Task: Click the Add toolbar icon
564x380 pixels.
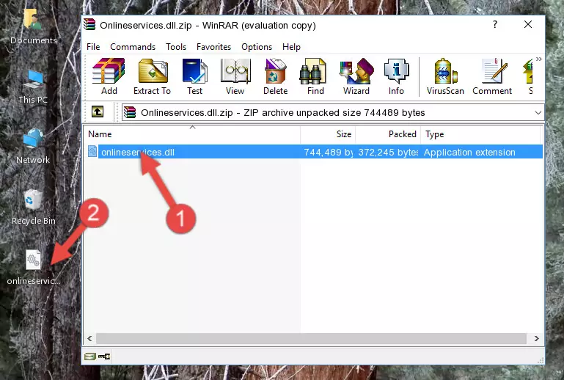Action: click(x=109, y=76)
